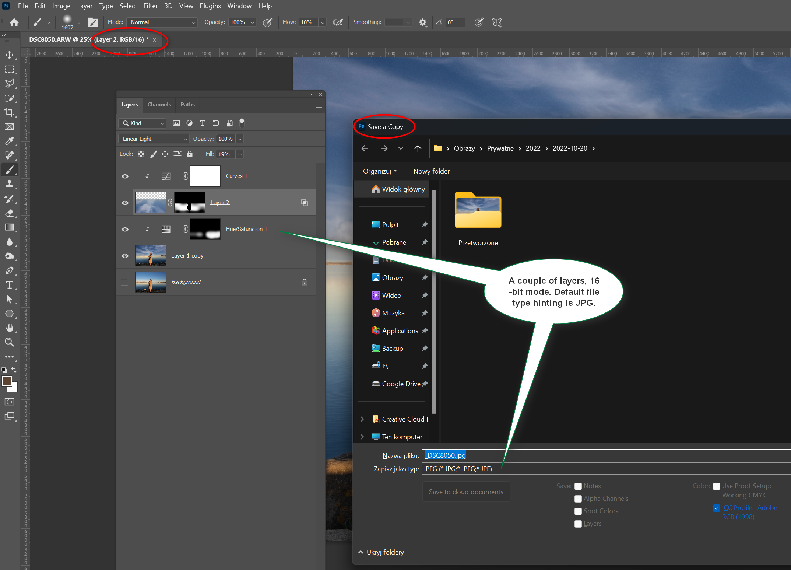791x570 pixels.
Task: Select the Crop tool
Action: 10,112
